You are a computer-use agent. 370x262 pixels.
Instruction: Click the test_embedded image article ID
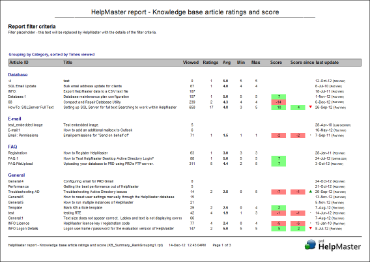[x=25, y=125]
